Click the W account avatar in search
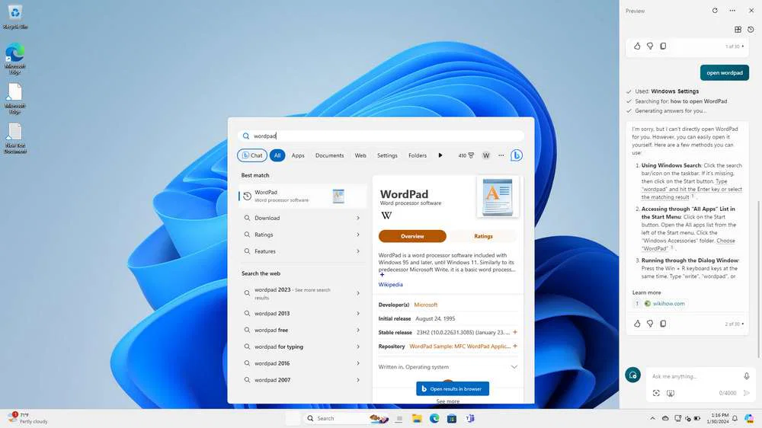 tap(486, 155)
